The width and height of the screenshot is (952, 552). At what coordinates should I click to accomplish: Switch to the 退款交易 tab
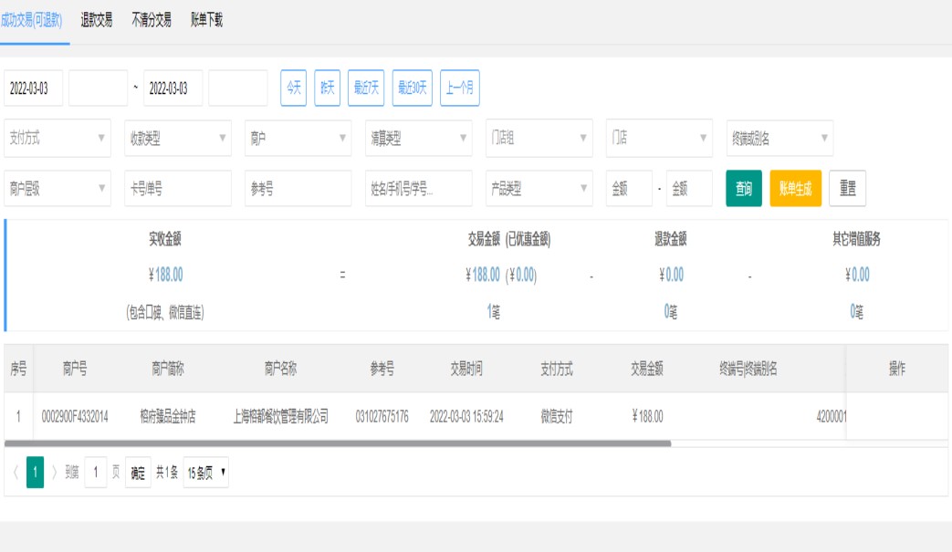click(97, 20)
